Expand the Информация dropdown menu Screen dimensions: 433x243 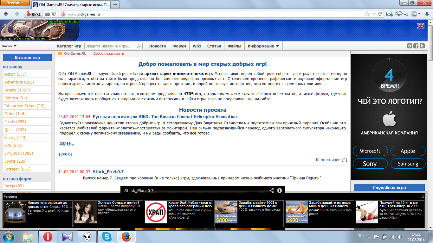(x=263, y=46)
